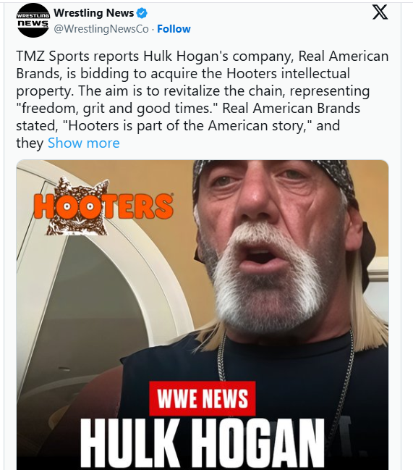Click the tweet text mentioning TMZ Sports
This screenshot has height=470, width=413.
203,99
